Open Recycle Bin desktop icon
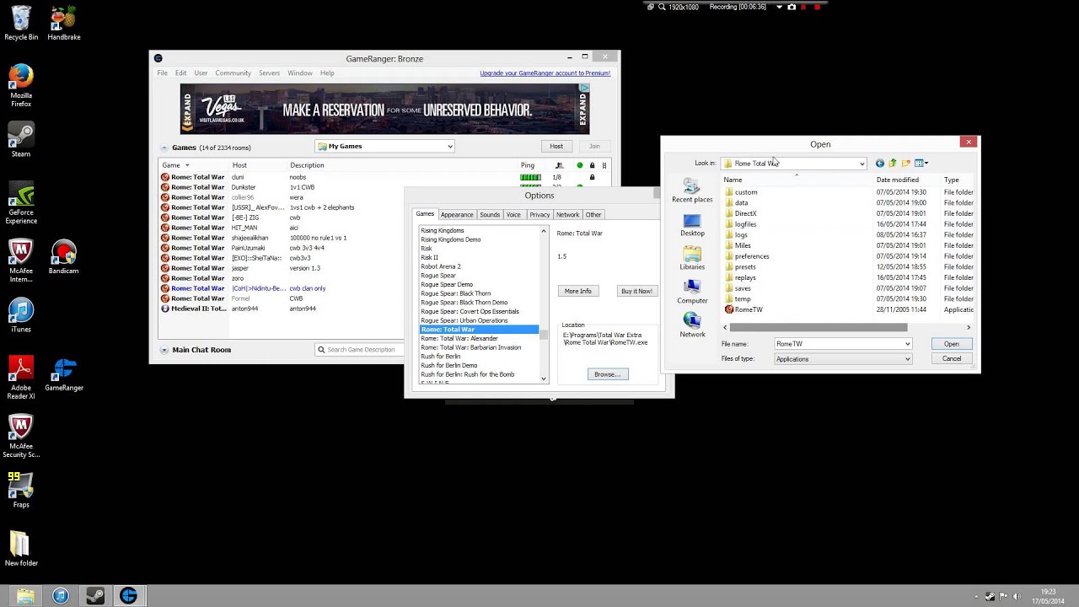The image size is (1079, 607). (x=21, y=24)
